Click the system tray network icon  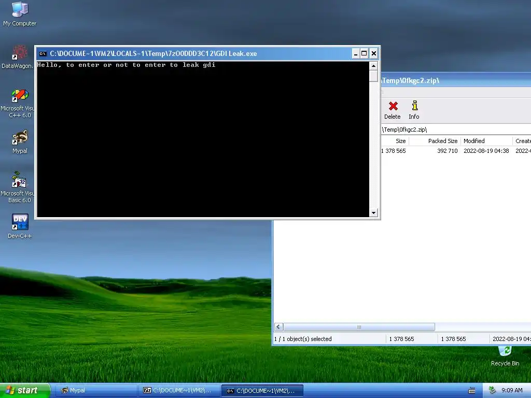[x=493, y=391]
